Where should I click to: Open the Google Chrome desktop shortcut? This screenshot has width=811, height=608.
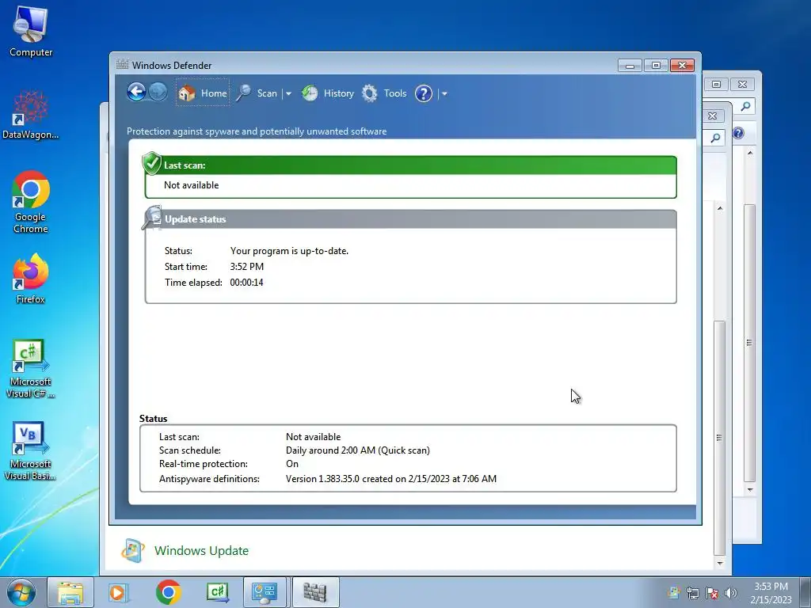click(31, 202)
